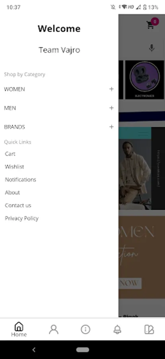The image size is (165, 359).
Task: Open the Privacy Policy link
Action: pyautogui.click(x=22, y=219)
